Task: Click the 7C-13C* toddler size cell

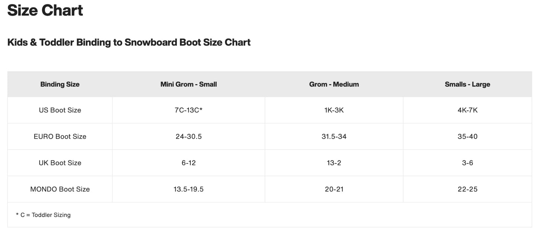Action: (x=188, y=110)
